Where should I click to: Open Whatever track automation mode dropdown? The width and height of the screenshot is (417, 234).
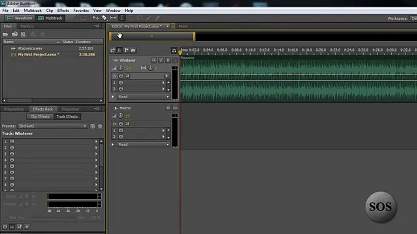(144, 97)
